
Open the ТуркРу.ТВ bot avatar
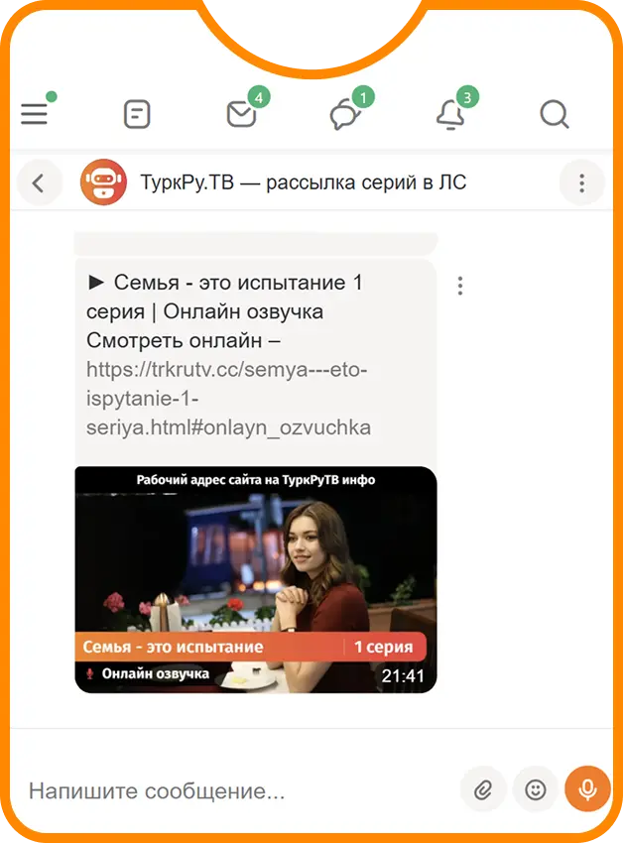click(104, 182)
